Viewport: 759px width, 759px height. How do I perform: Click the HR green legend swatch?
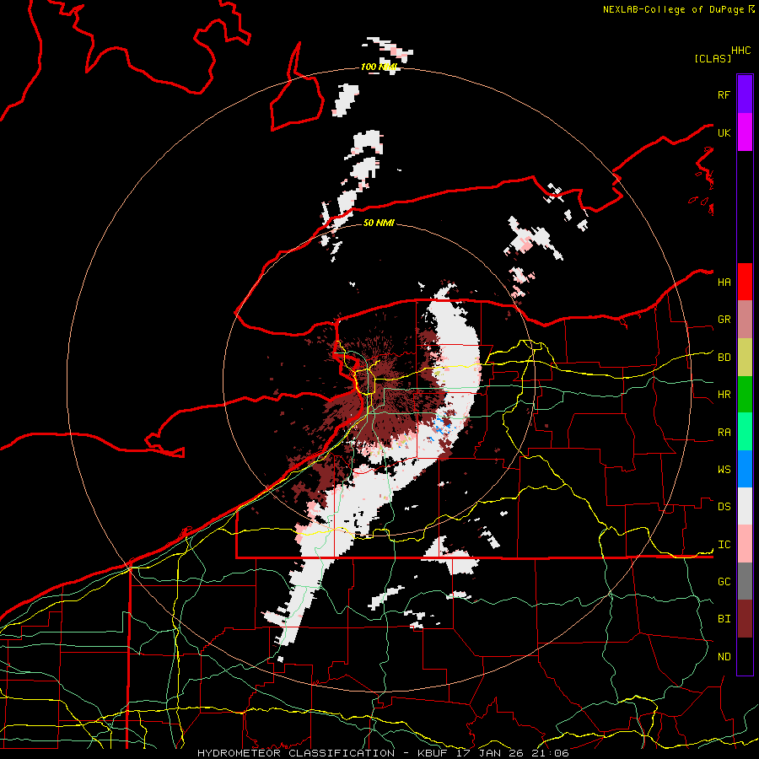[x=745, y=395]
